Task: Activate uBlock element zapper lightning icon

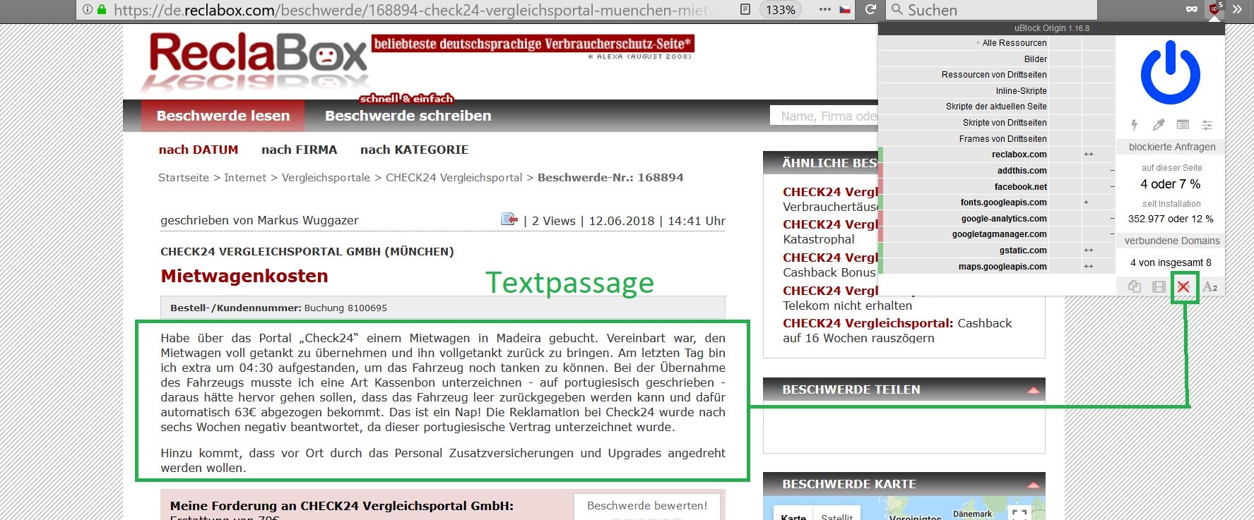Action: pos(1135,125)
